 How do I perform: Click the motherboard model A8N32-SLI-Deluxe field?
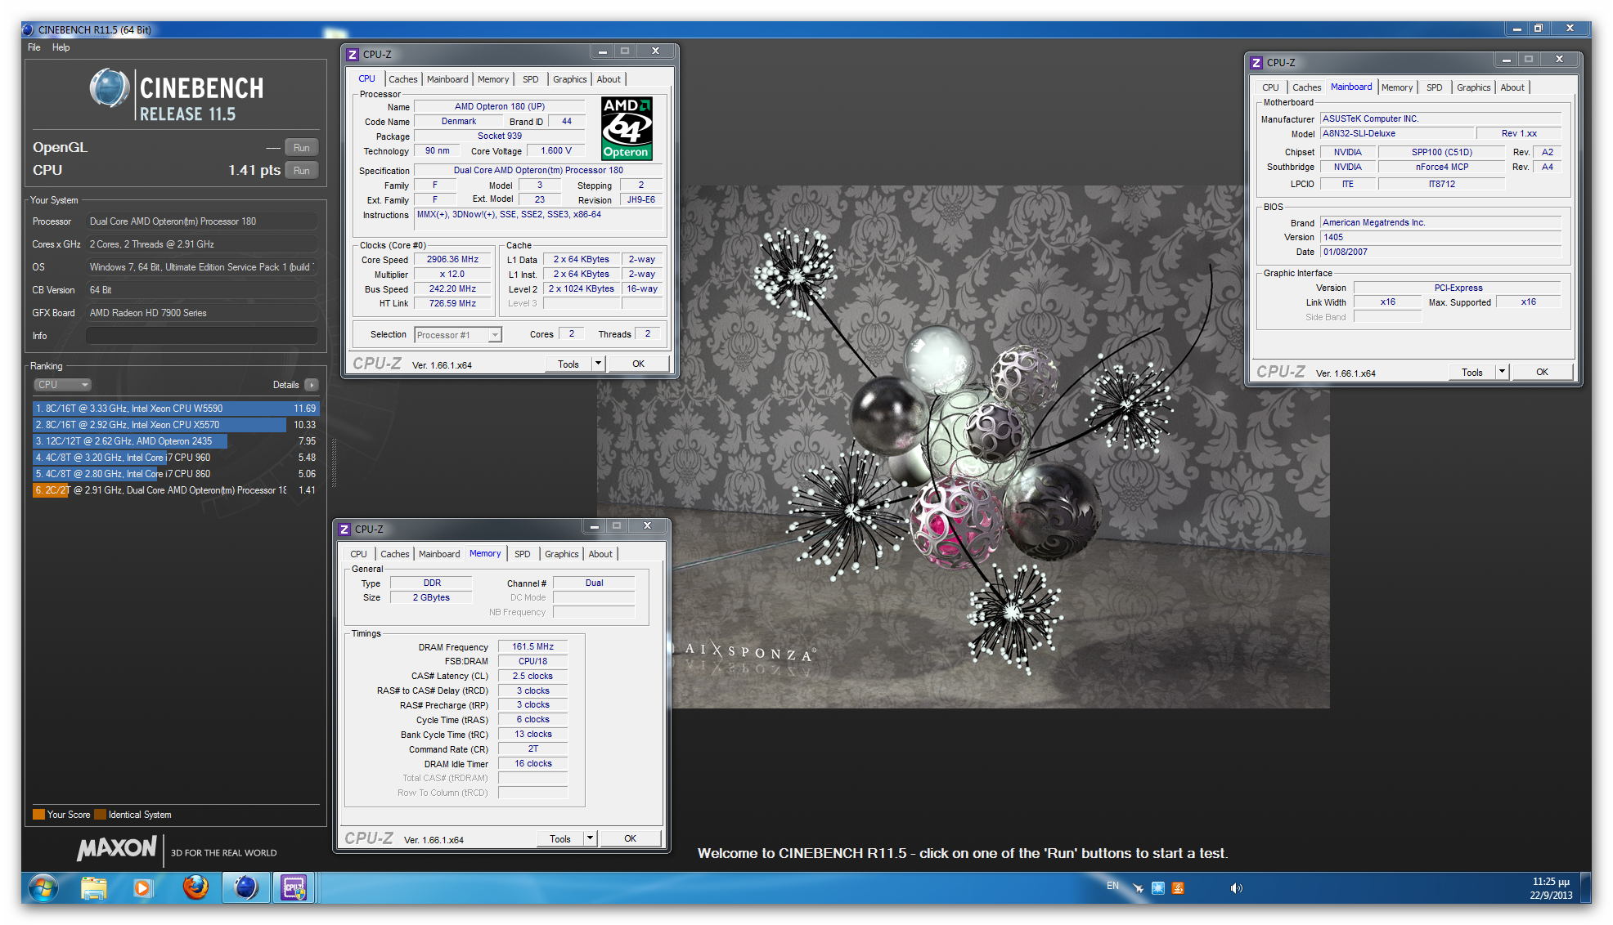(x=1396, y=133)
